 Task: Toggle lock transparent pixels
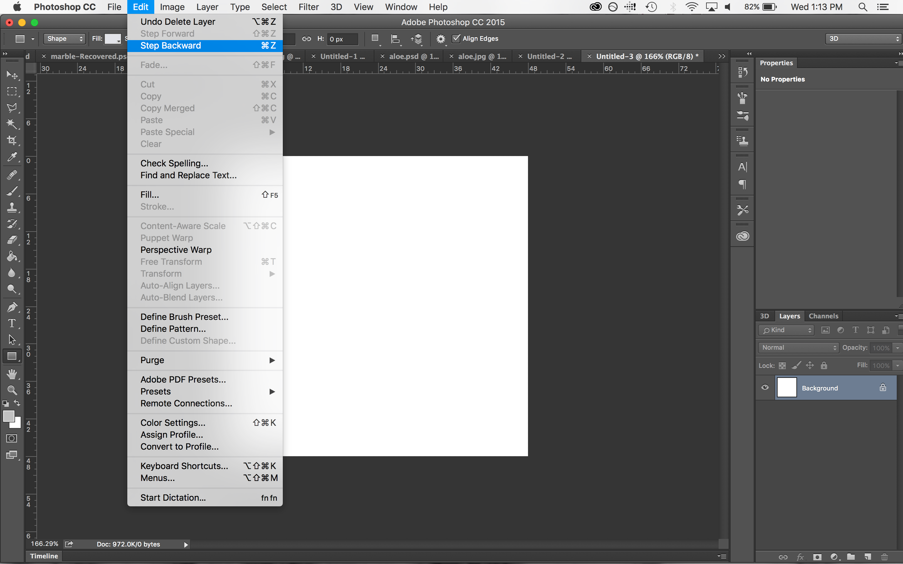(783, 366)
